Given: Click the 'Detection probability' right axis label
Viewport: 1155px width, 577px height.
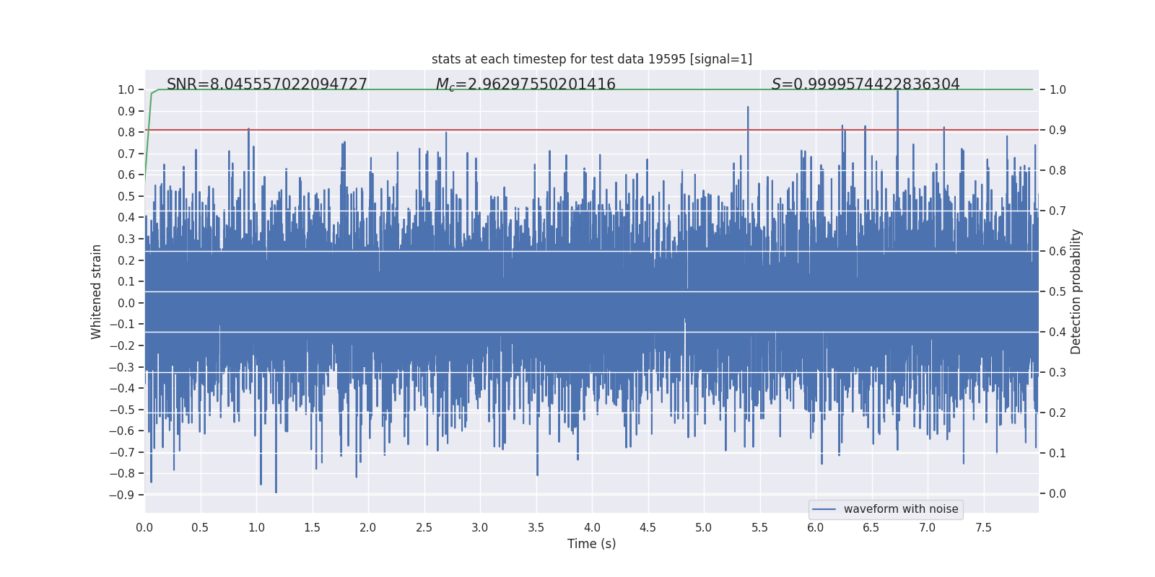Looking at the screenshot, I should coord(1076,291).
